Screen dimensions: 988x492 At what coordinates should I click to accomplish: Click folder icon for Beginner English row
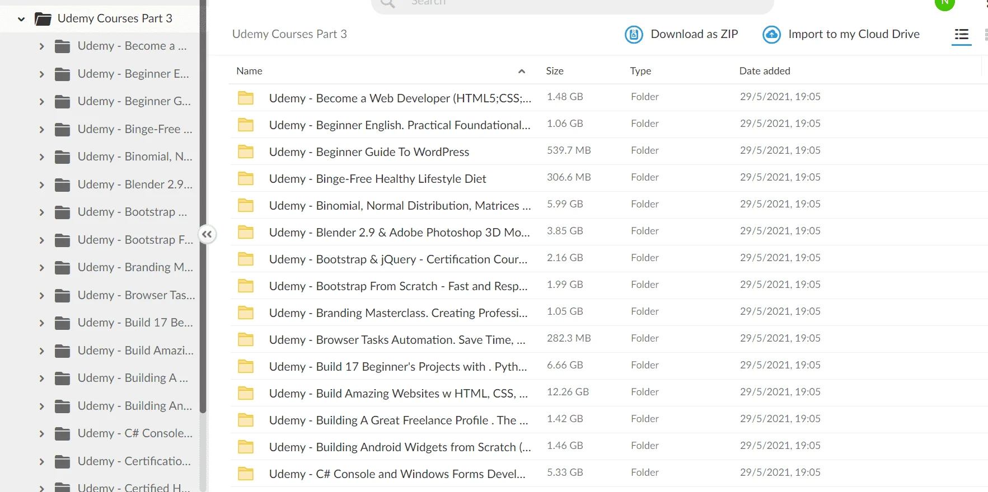246,125
